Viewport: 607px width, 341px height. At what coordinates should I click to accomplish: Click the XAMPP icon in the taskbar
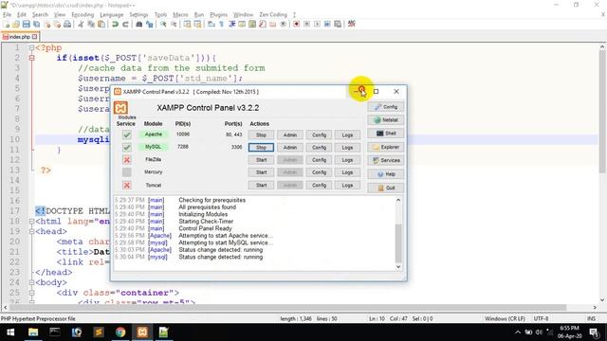coord(142,332)
